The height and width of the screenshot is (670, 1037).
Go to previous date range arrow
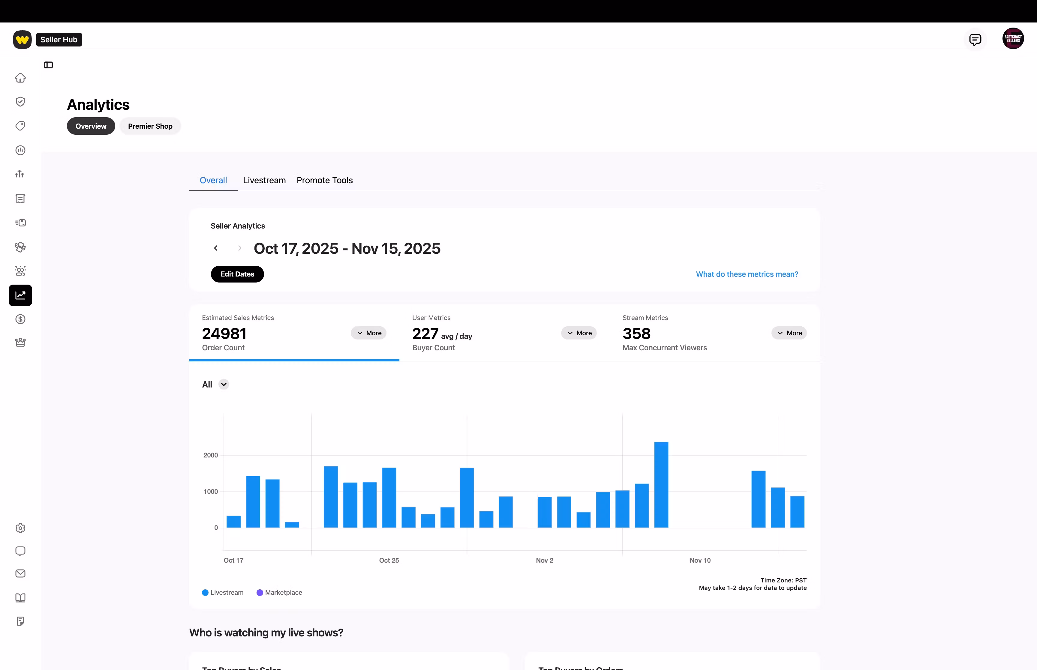point(216,248)
